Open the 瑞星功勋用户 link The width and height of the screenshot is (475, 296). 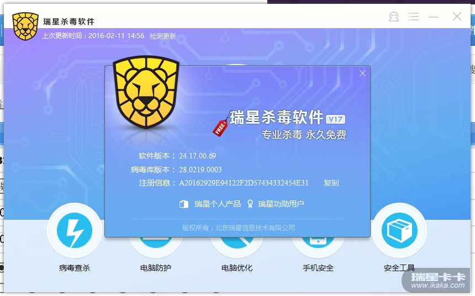coord(281,204)
